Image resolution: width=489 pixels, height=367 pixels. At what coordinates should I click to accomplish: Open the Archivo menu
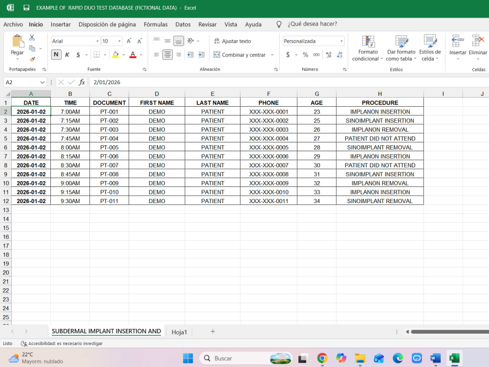pyautogui.click(x=13, y=24)
